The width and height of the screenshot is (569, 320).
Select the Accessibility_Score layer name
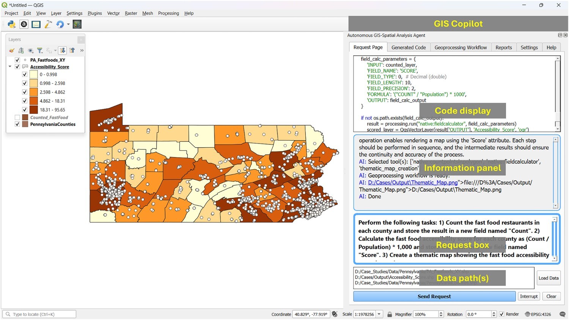(x=50, y=67)
